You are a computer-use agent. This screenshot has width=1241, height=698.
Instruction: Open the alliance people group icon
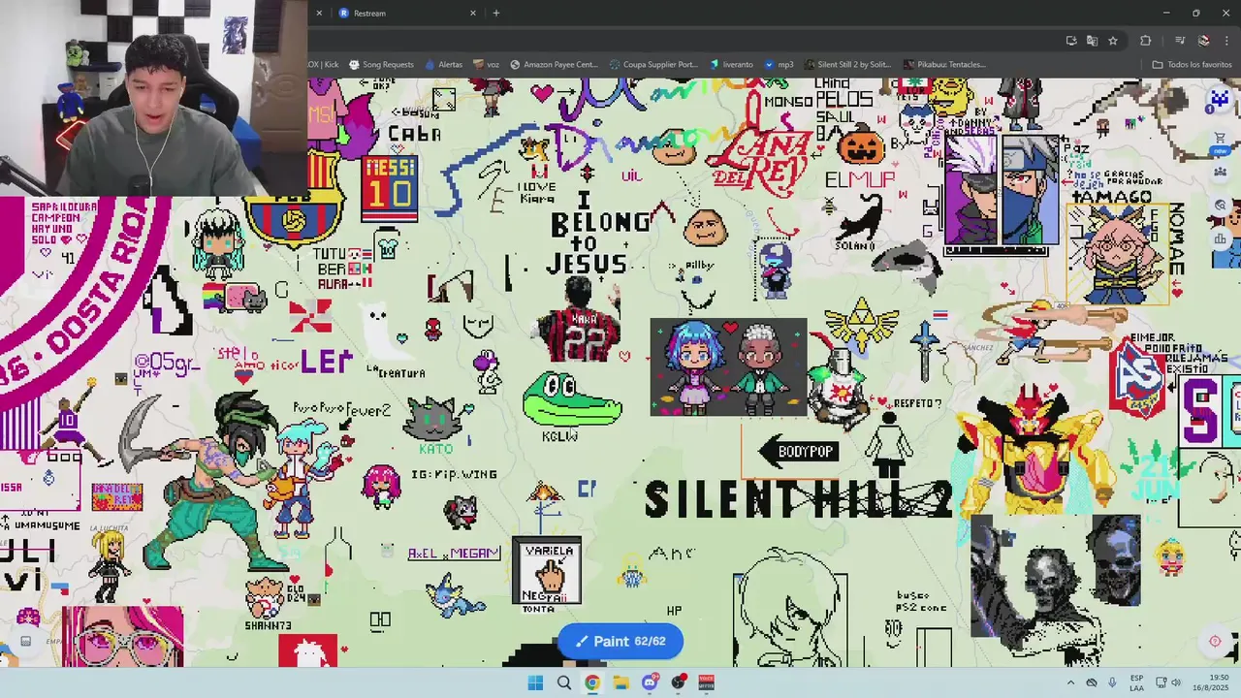tap(1220, 172)
